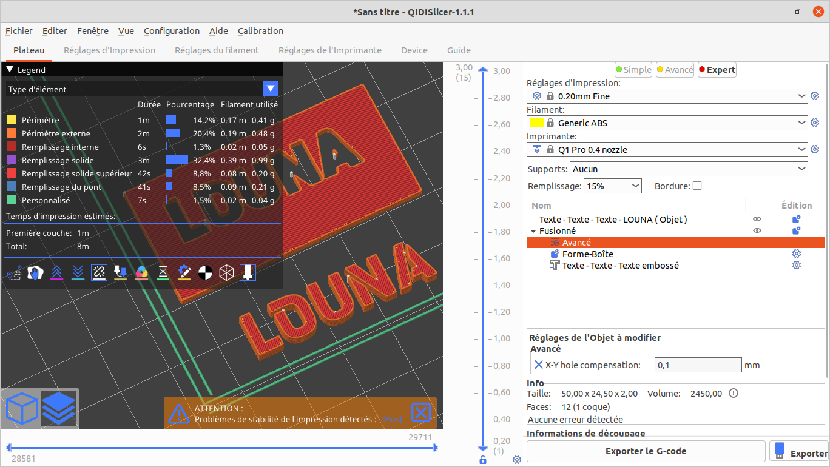Toggle the color changes circles icon

[x=142, y=273]
